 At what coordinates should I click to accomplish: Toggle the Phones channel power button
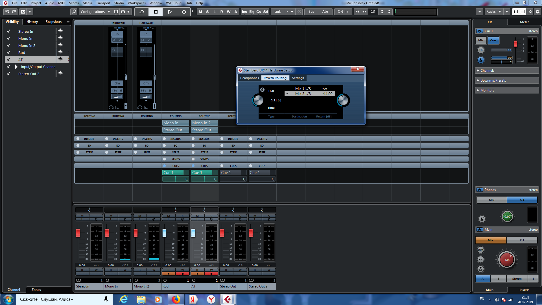click(x=480, y=190)
